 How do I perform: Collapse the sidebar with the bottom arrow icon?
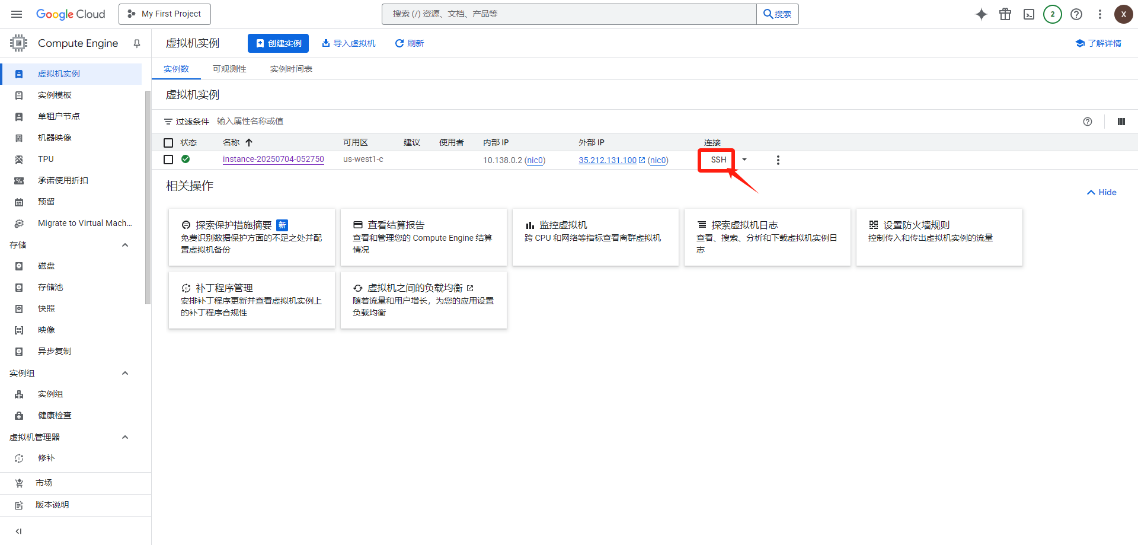[18, 531]
